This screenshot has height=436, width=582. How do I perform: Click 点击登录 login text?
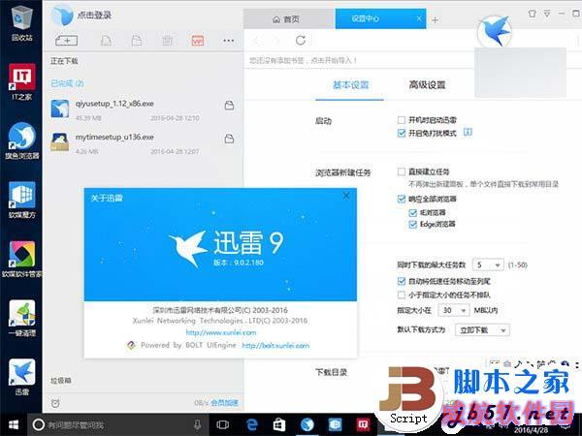click(x=94, y=16)
